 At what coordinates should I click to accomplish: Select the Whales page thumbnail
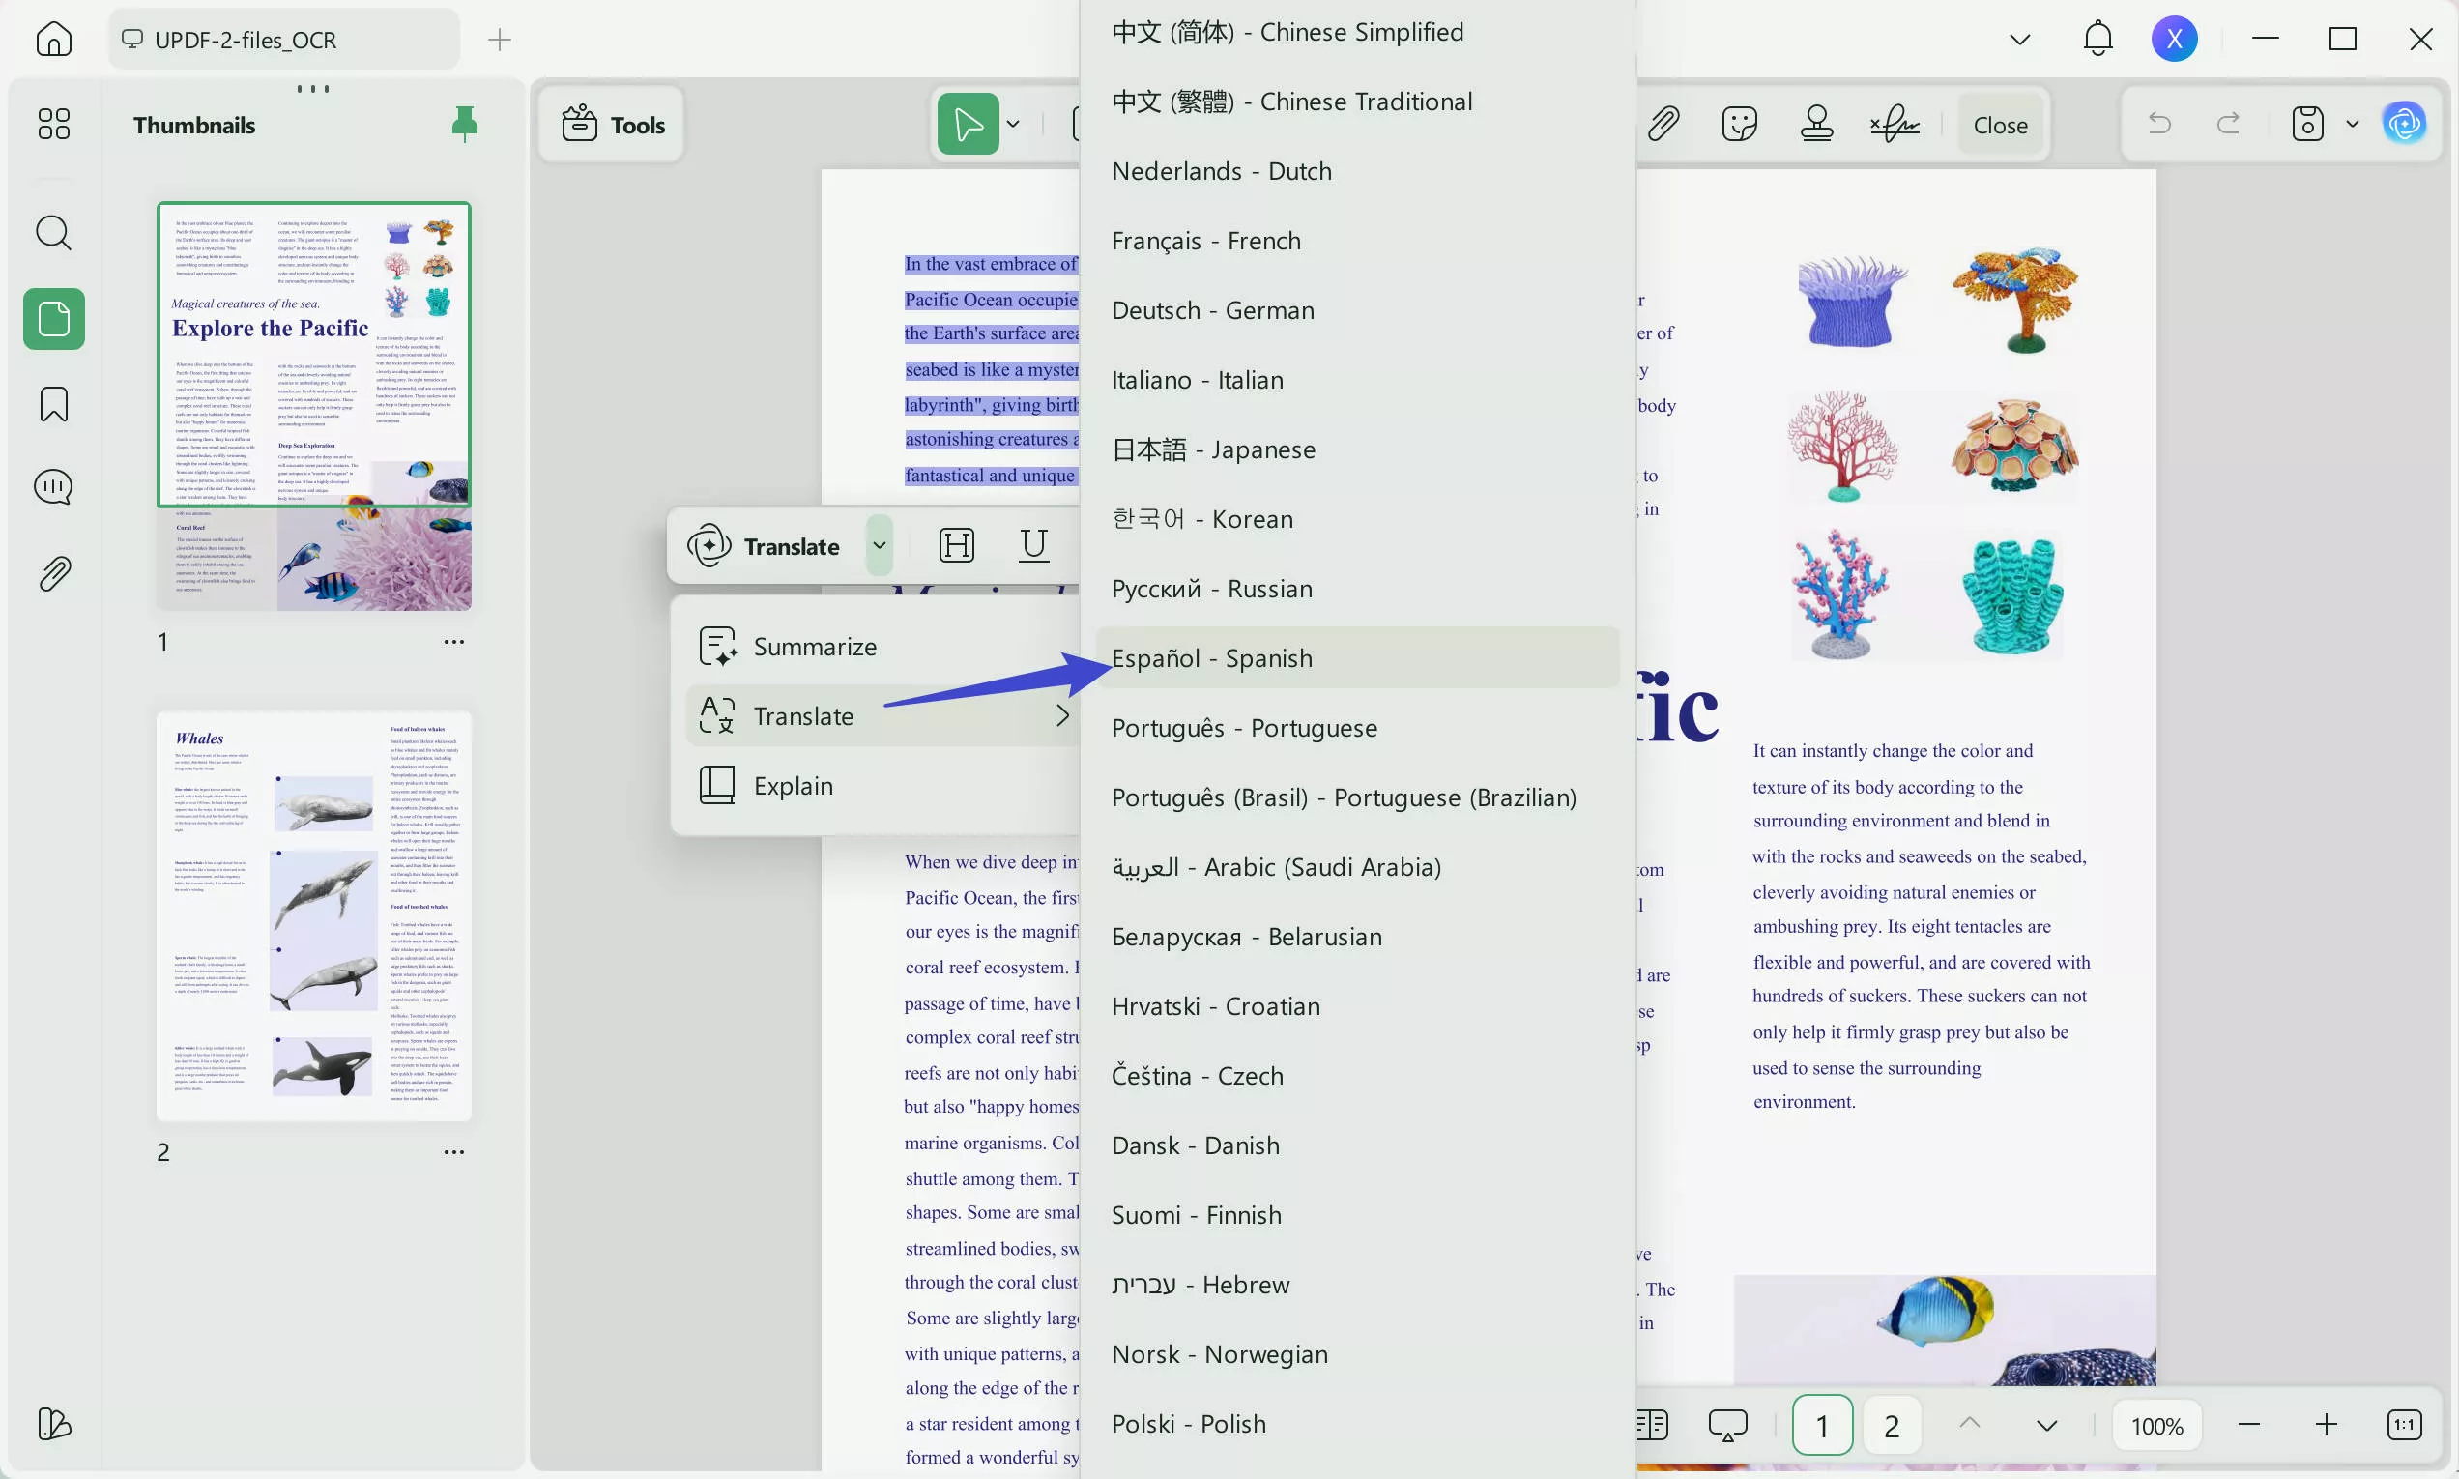tap(313, 918)
